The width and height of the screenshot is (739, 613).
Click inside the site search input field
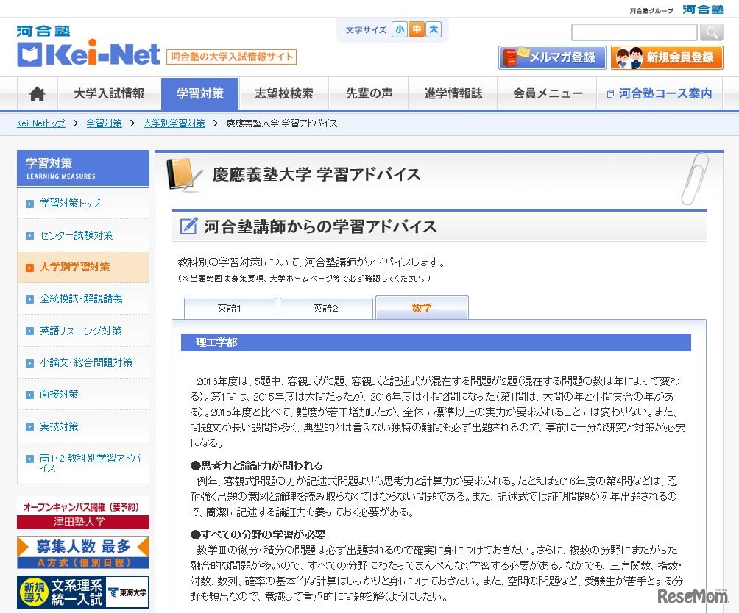(634, 32)
